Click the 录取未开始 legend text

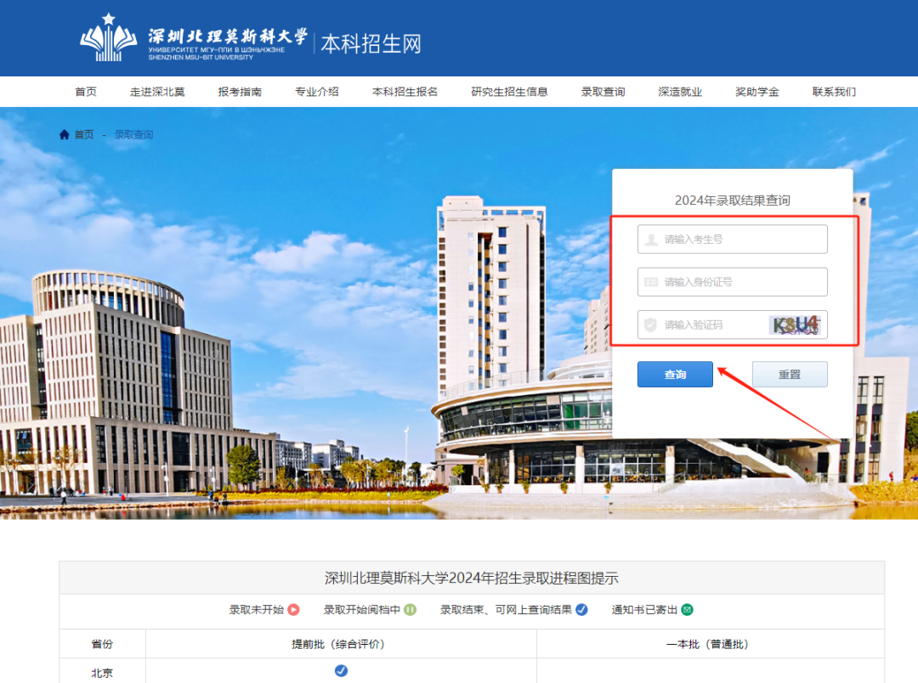257,610
